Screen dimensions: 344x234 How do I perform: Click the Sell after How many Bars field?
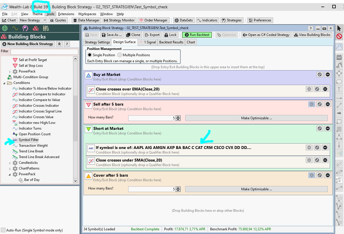pos(152,118)
